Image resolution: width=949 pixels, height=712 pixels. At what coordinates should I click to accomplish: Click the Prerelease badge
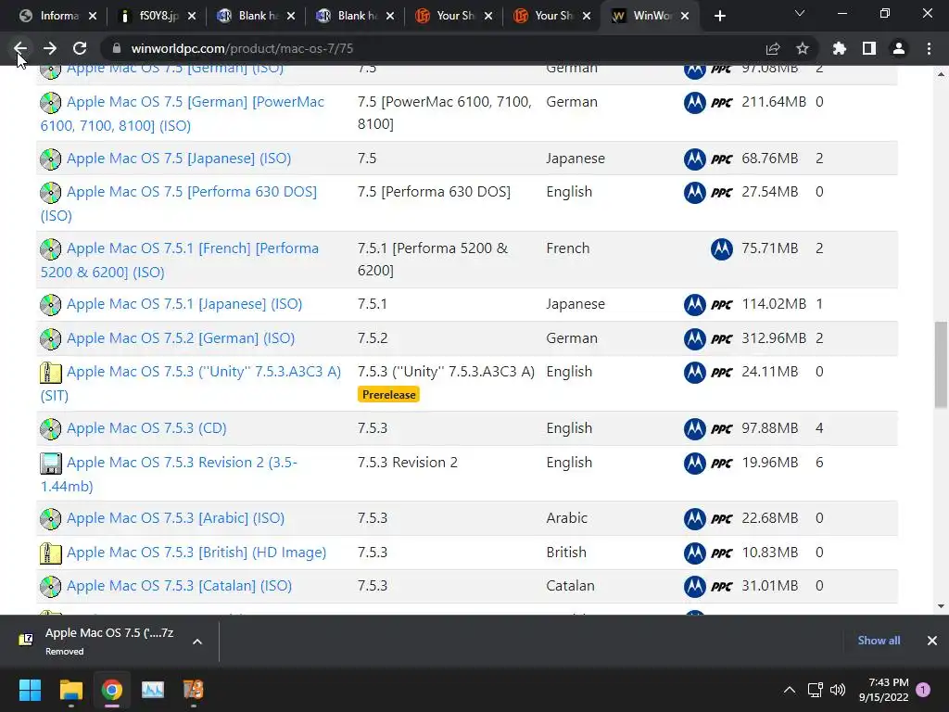tap(388, 395)
